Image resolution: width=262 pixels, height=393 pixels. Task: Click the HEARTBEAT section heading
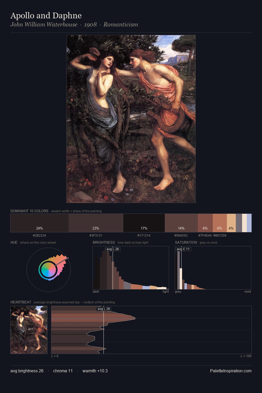21,302
